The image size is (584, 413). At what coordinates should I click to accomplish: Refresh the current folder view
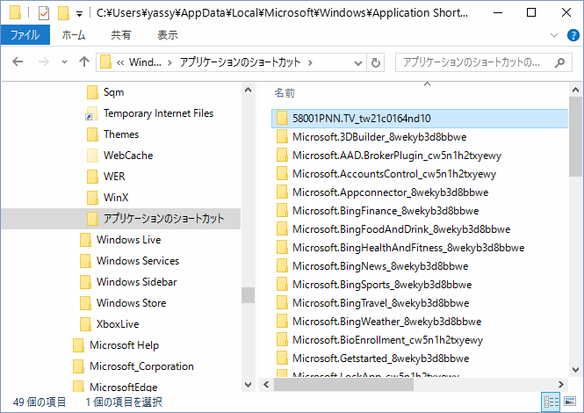tap(376, 62)
